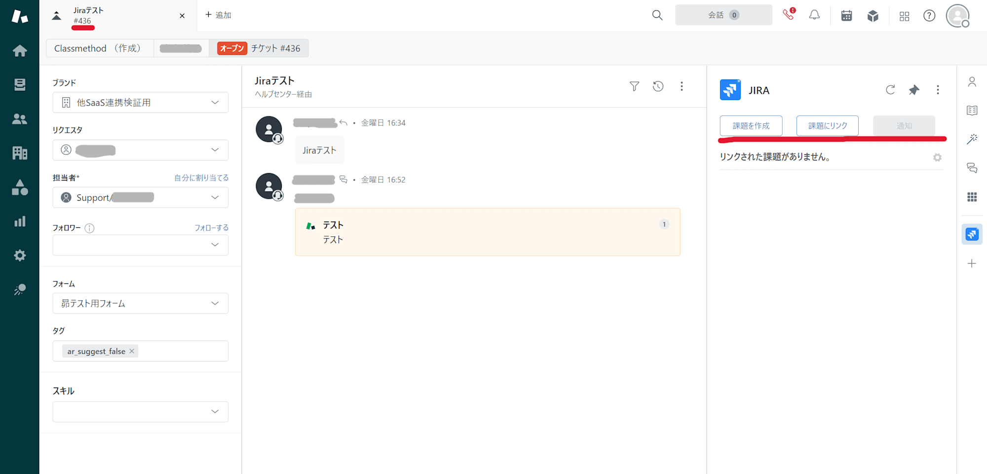Screen dimensions: 987x474
Task: Open side conversations icon in right rail
Action: (972, 168)
